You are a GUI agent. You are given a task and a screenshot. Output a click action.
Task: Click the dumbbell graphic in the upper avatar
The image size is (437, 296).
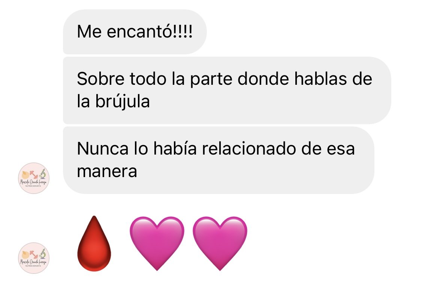(x=34, y=175)
